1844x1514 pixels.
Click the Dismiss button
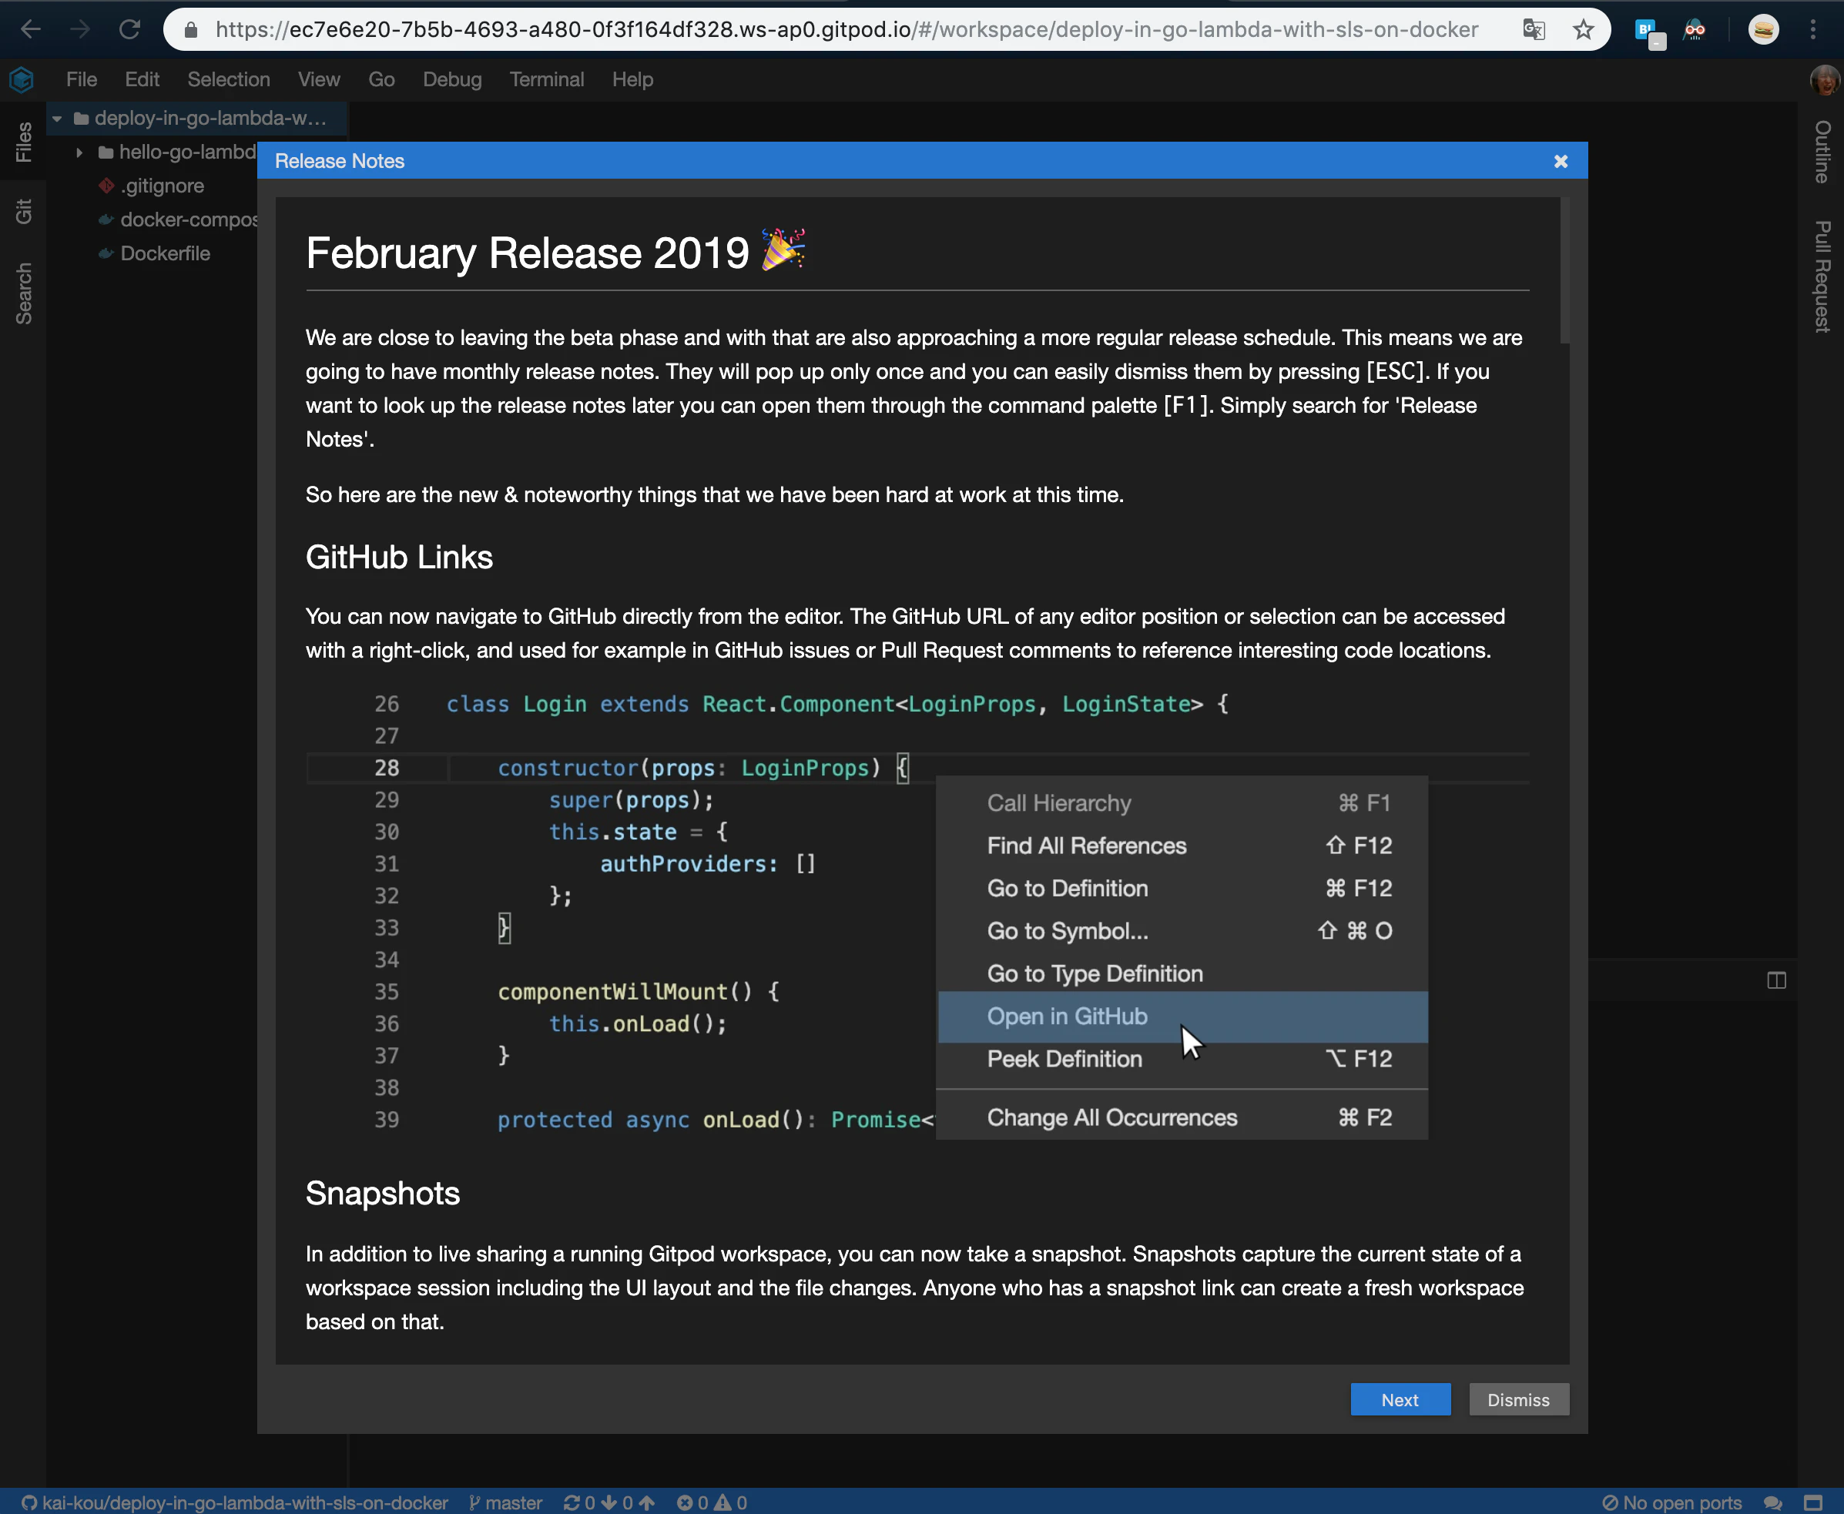tap(1519, 1400)
